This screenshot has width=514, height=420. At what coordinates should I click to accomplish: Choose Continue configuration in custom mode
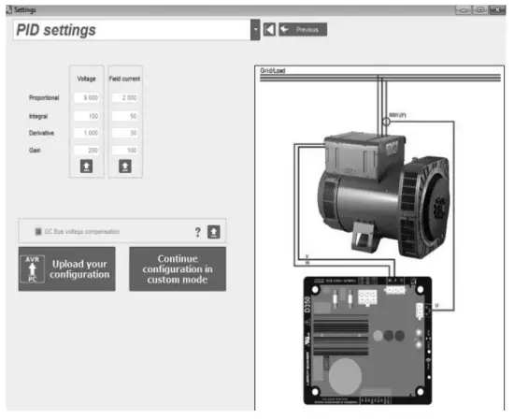tap(178, 269)
